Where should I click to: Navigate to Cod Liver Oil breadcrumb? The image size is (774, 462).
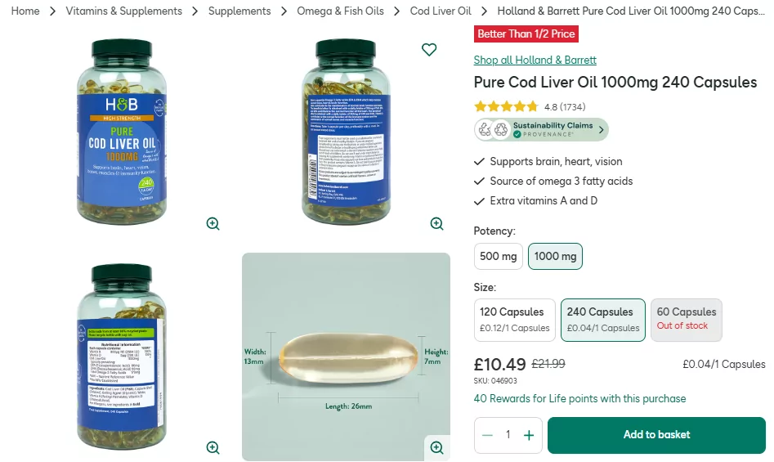[441, 11]
